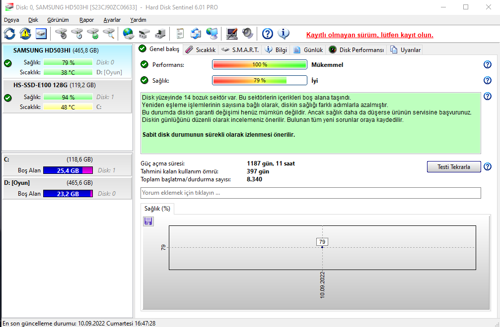
Task: Click green check status icon for SAMSUNG disk
Action: [8, 63]
